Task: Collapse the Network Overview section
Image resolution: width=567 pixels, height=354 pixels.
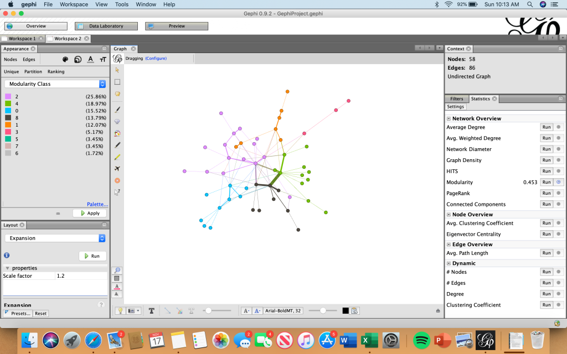Action: [449, 118]
